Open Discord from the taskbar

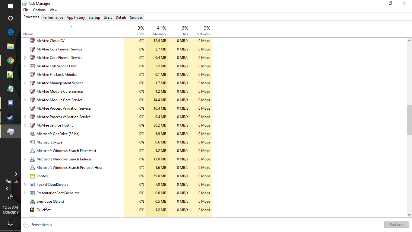tap(11, 103)
